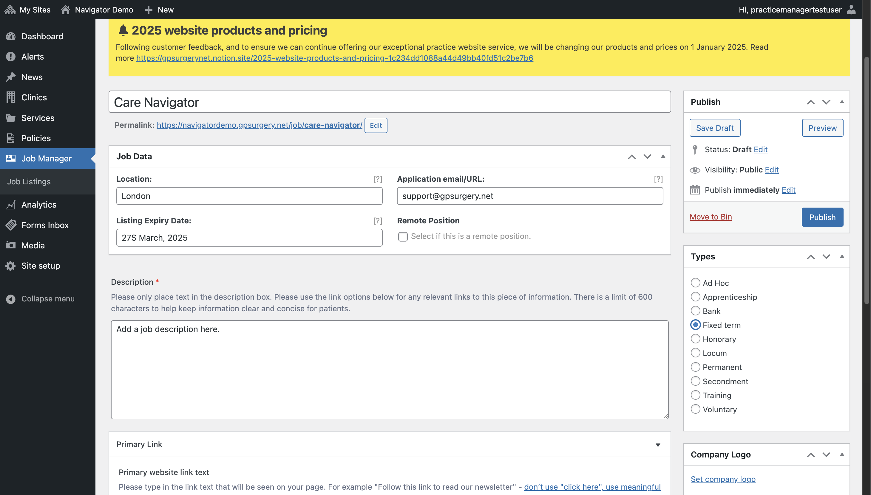
Task: Open the Job Listings submenu
Action: [x=29, y=182]
